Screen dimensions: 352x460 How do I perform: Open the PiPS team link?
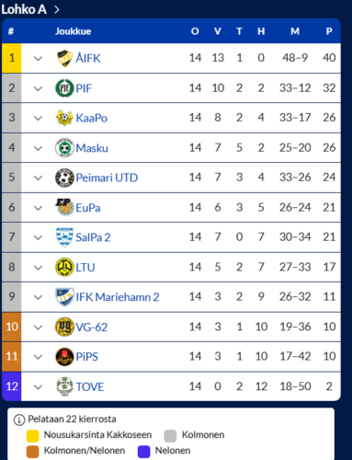pos(87,357)
